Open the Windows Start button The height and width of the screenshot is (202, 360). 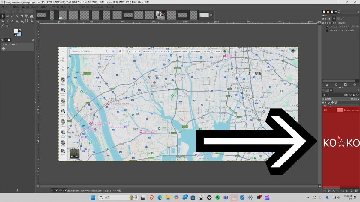(x=93, y=198)
